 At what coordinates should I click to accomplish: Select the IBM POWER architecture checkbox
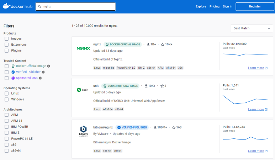tap(6, 127)
